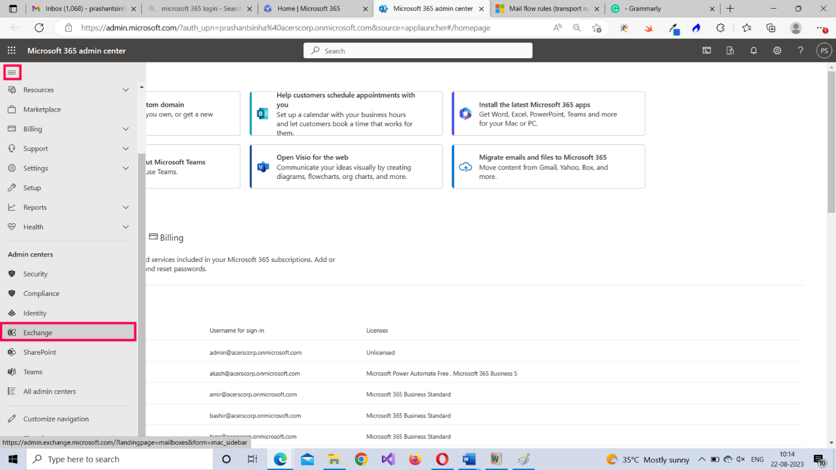This screenshot has height=470, width=836.
Task: Open the Exchange admin center
Action: 38,333
